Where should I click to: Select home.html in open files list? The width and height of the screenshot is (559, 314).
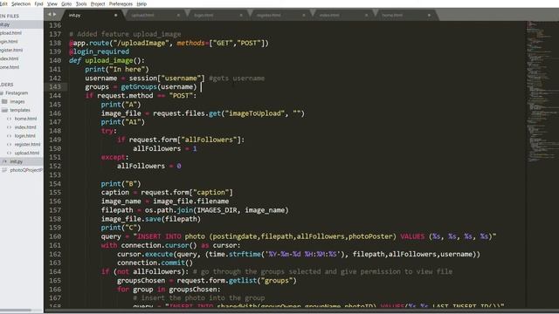click(x=10, y=67)
